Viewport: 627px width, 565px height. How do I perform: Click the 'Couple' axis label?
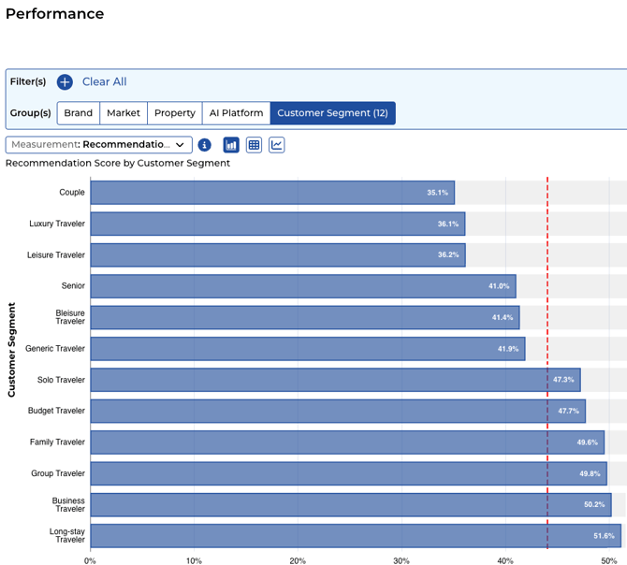72,192
